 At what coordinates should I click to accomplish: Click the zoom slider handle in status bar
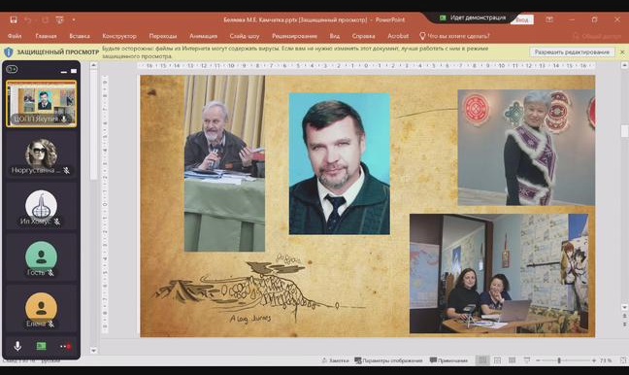pyautogui.click(x=559, y=360)
